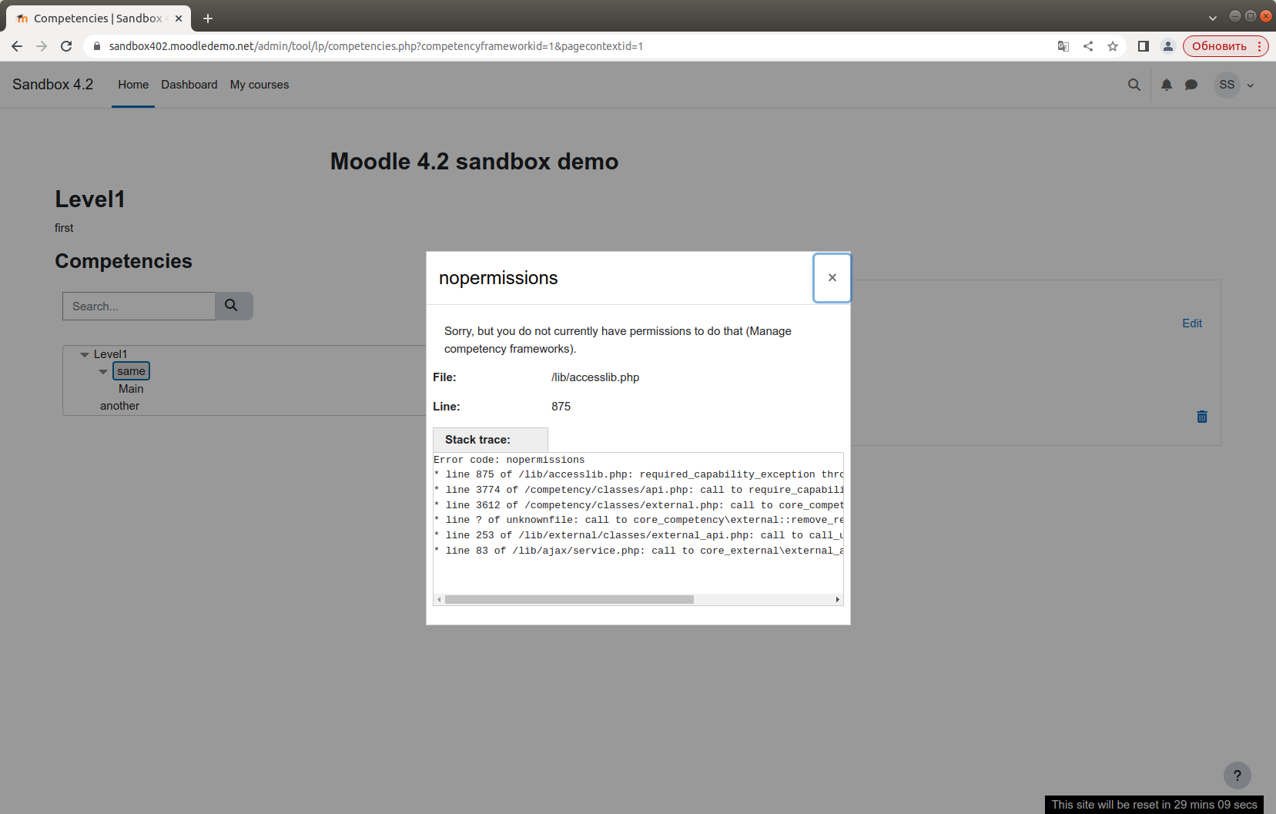
Task: Toggle the browser side panel icon
Action: [1144, 46]
